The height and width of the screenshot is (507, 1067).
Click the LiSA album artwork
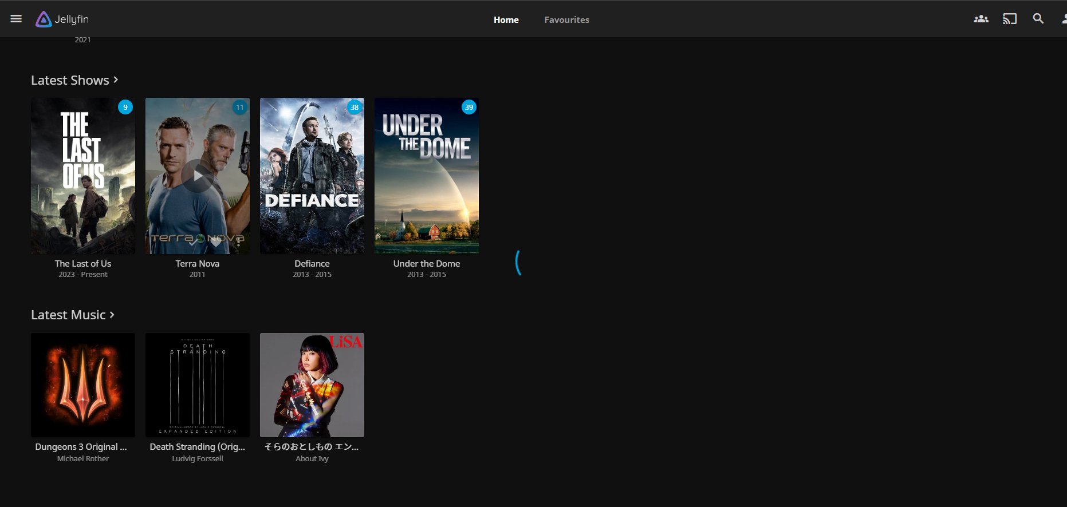click(x=312, y=385)
